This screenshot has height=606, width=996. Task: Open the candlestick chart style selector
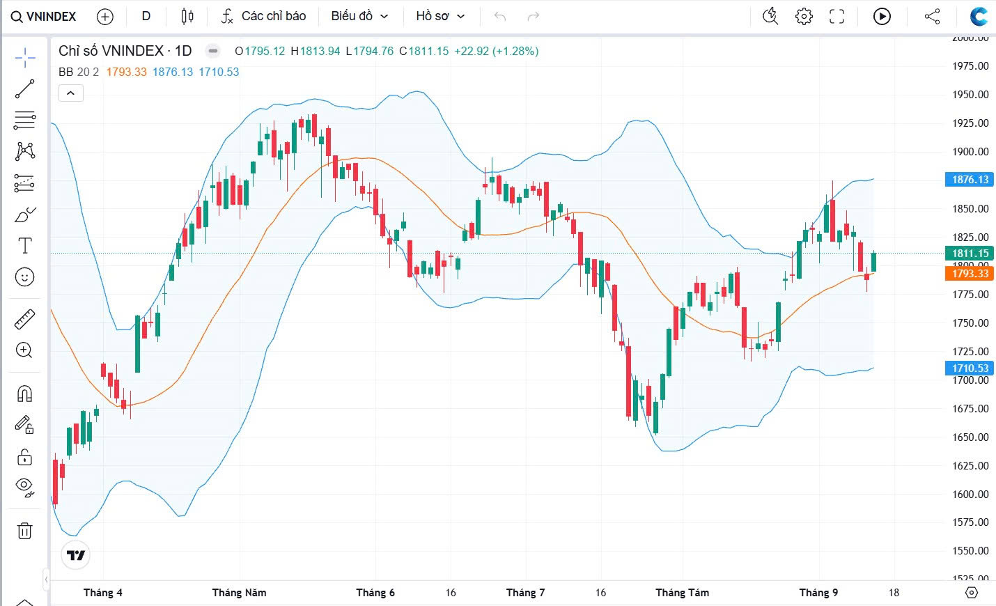pyautogui.click(x=187, y=16)
